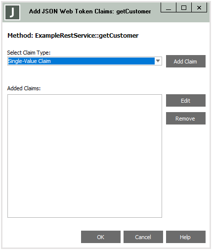Viewport: 212px width, 250px height.
Task: Focus the bottom area of Added Claims listbox
Action: tap(85, 207)
